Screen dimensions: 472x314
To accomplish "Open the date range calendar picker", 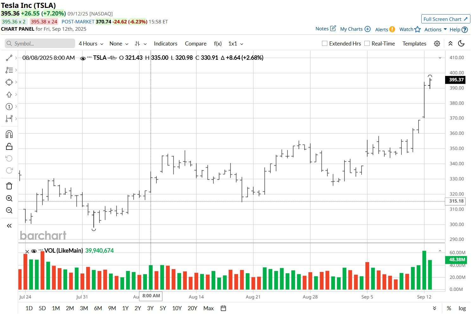I will pyautogui.click(x=223, y=308).
